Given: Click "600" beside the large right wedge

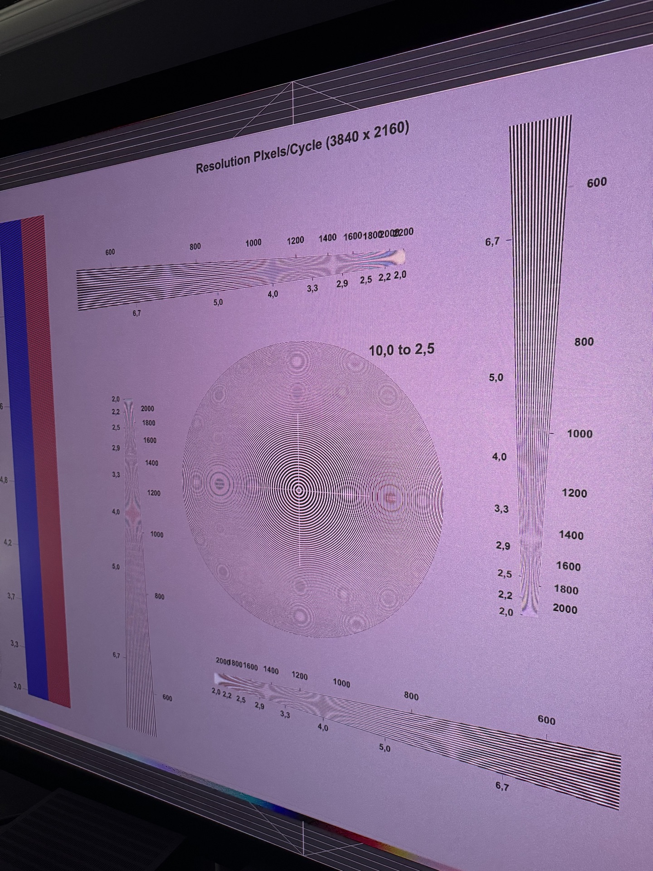Looking at the screenshot, I should click(x=597, y=182).
